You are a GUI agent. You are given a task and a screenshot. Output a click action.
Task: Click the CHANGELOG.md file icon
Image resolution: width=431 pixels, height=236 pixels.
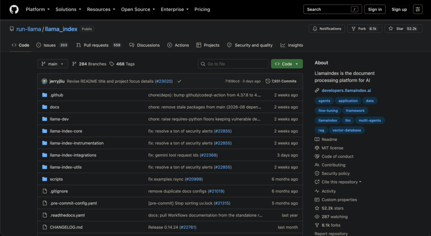pyautogui.click(x=45, y=227)
